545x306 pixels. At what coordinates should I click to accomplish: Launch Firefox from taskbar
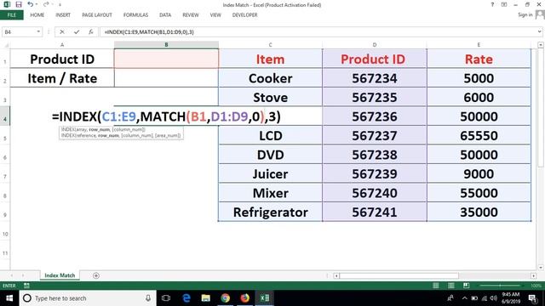(x=244, y=298)
